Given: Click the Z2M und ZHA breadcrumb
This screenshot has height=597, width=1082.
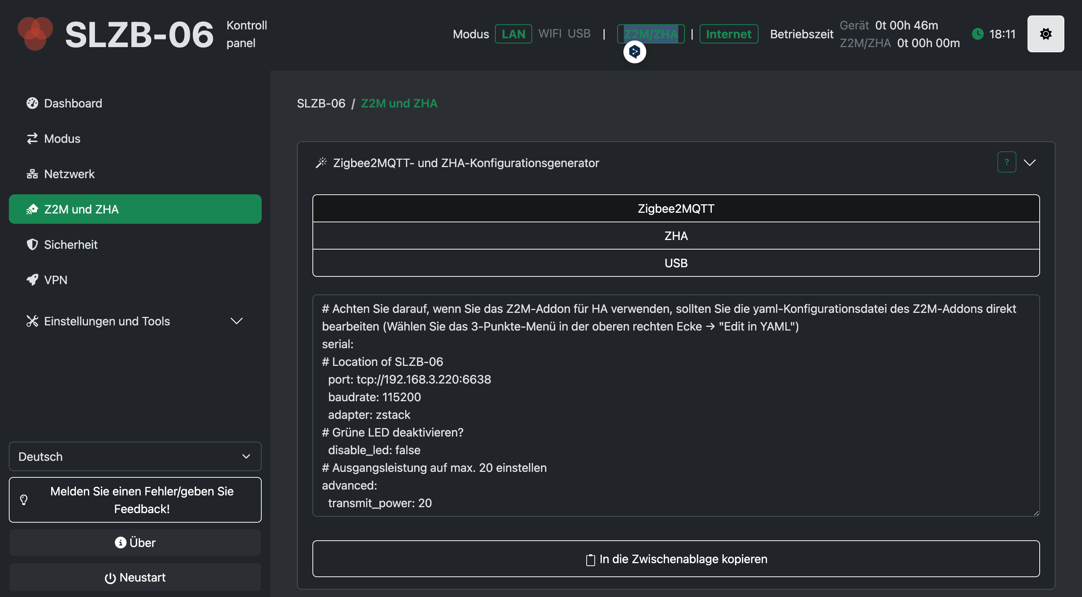Looking at the screenshot, I should click(x=399, y=103).
